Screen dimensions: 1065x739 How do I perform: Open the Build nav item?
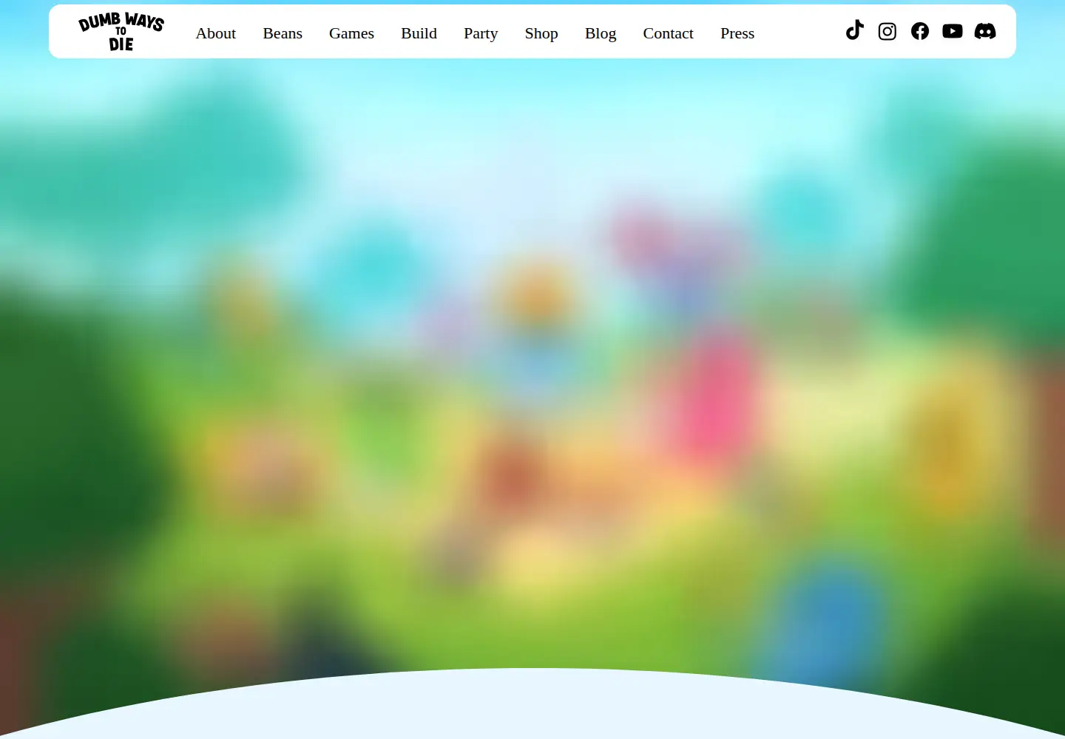(x=419, y=33)
